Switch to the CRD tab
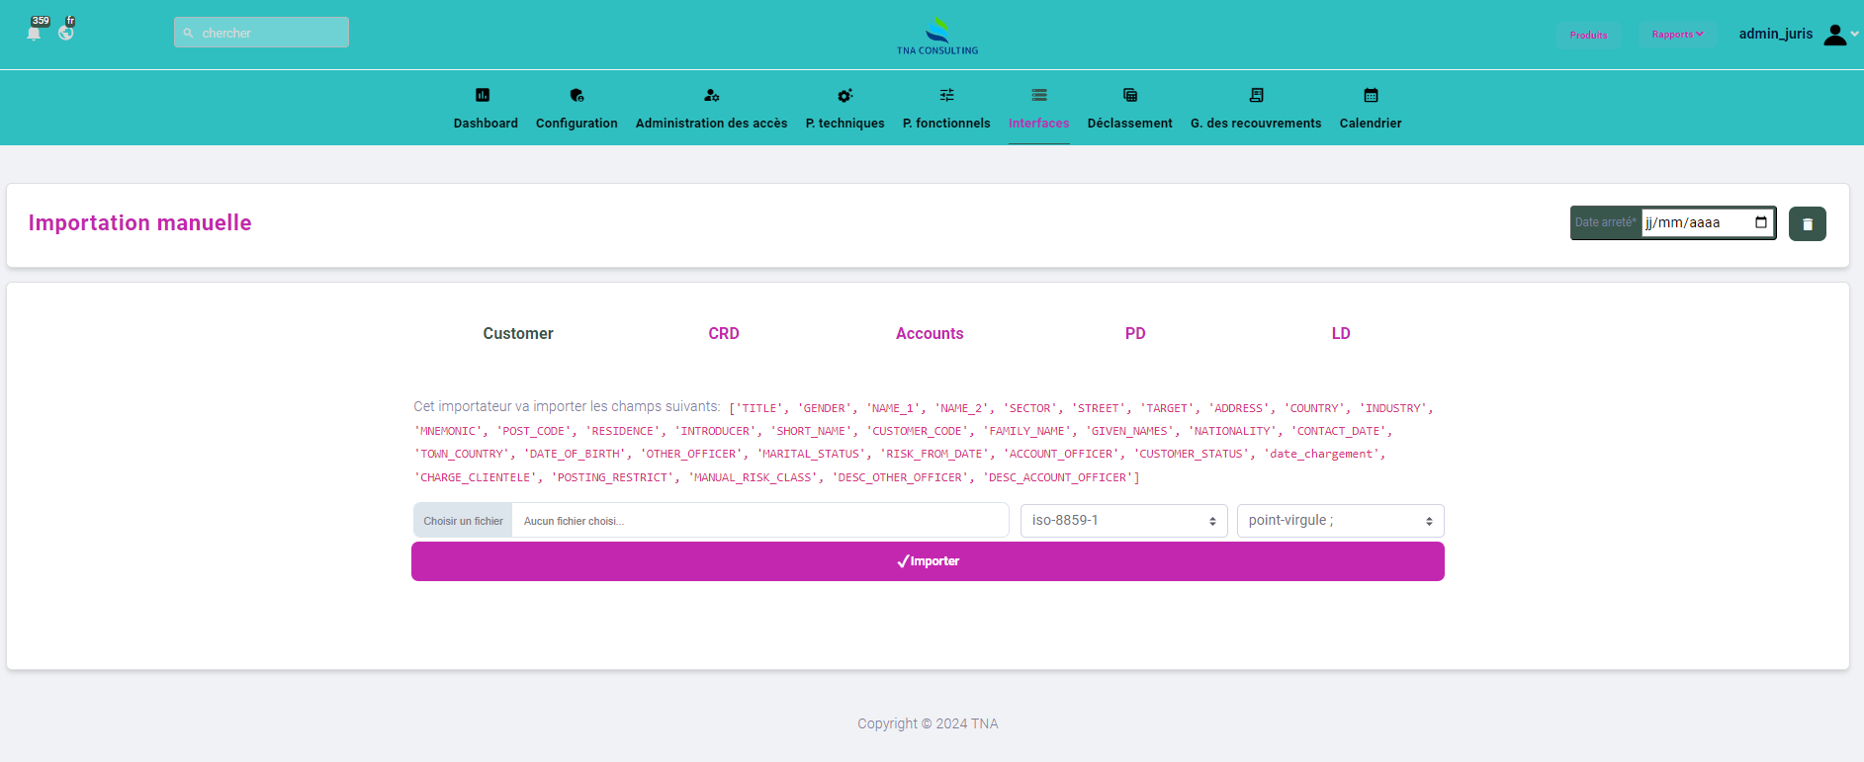 coord(724,334)
